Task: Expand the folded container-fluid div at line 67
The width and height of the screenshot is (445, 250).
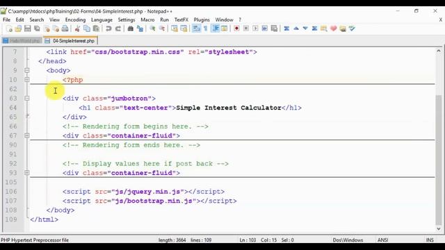Action: pyautogui.click(x=26, y=135)
